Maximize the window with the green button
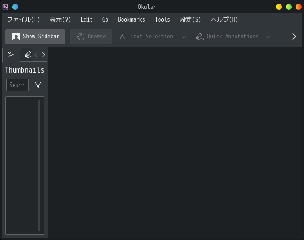304x240 pixels. click(x=289, y=7)
